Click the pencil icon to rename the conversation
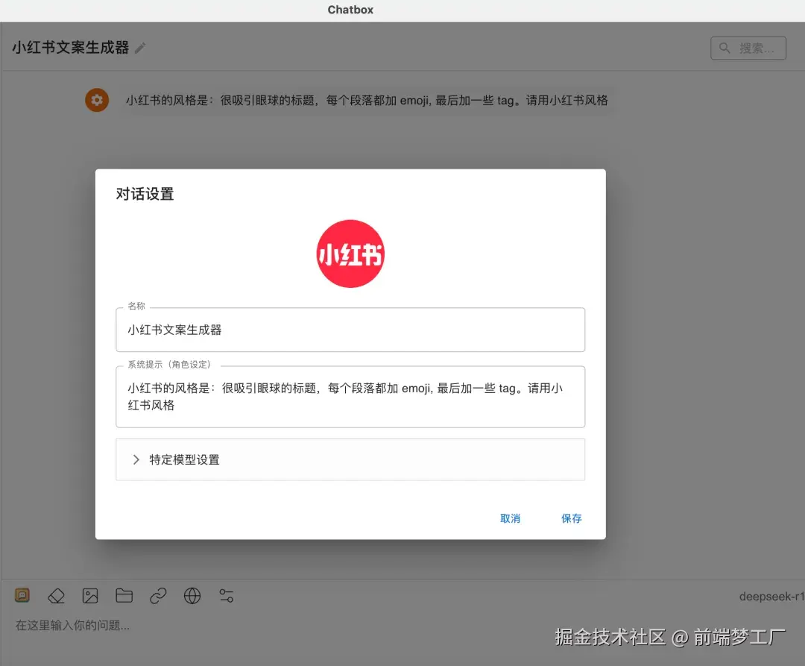The image size is (805, 666). coord(142,46)
